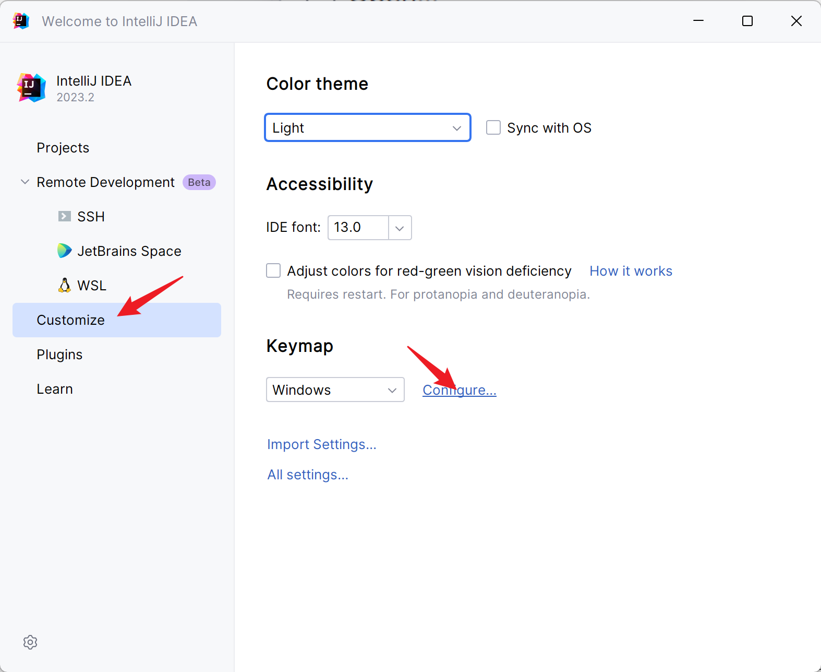Click the IDE font 13.0 value field

[x=358, y=228]
